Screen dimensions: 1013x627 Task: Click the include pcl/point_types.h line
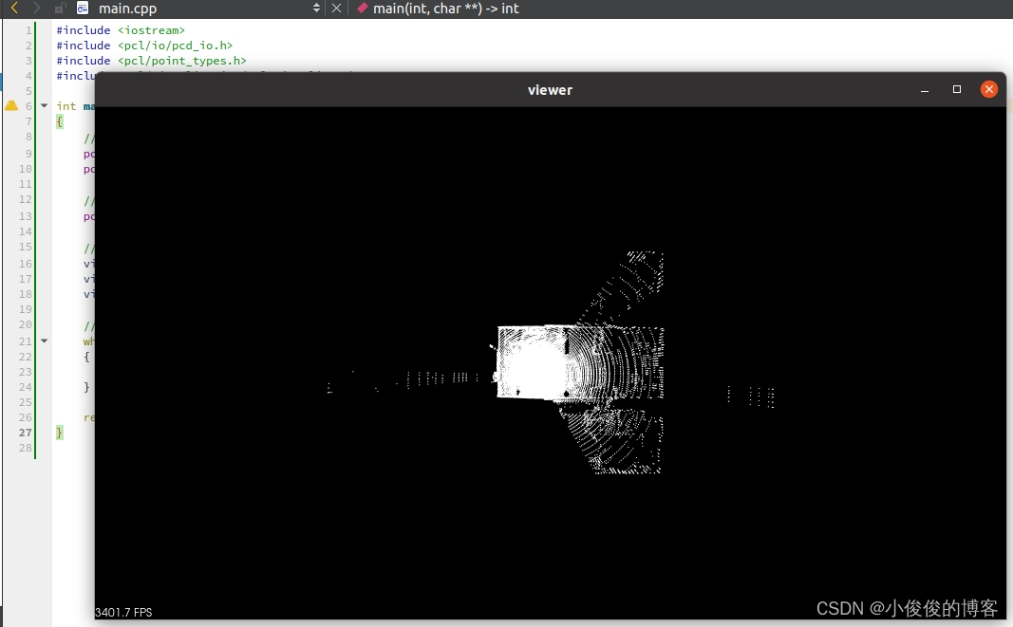152,60
